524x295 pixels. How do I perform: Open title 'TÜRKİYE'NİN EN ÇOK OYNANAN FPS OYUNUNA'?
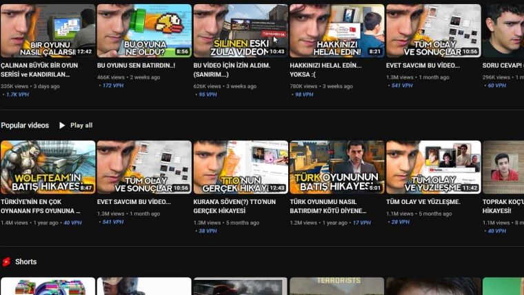tap(41, 206)
